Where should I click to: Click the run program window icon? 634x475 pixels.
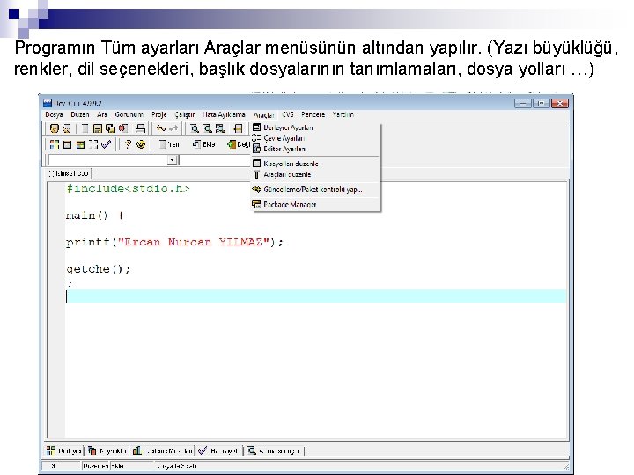click(67, 144)
